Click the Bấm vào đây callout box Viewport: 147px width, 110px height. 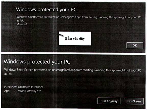75,38
